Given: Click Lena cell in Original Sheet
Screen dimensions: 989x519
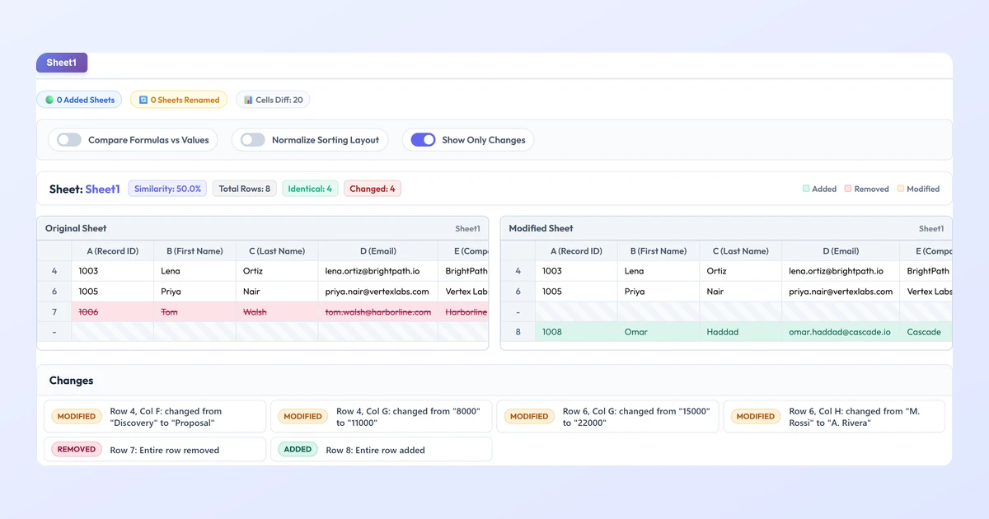Looking at the screenshot, I should click(x=195, y=271).
